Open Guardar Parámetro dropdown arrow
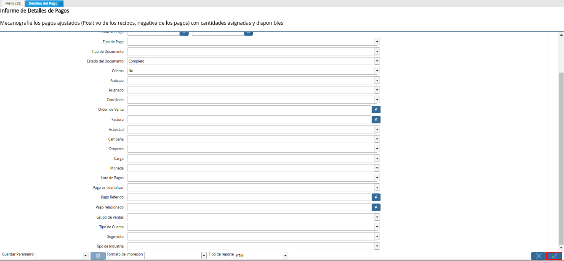This screenshot has height=261, width=564. pyautogui.click(x=85, y=256)
